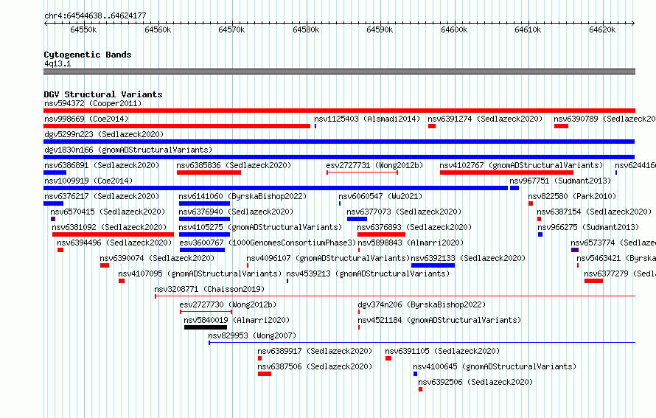Select the nsv998669 (Coe2014) red bar label
Screen dimensions: 656x418
pyautogui.click(x=86, y=119)
